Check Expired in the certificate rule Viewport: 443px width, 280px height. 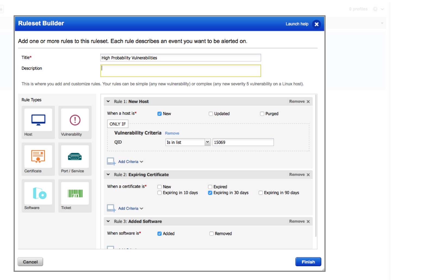point(210,187)
